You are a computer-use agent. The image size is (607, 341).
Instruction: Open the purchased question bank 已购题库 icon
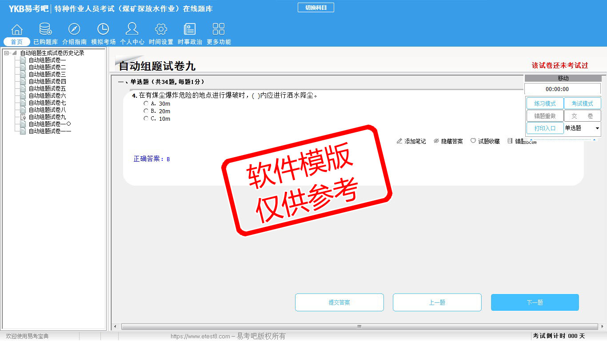[45, 30]
